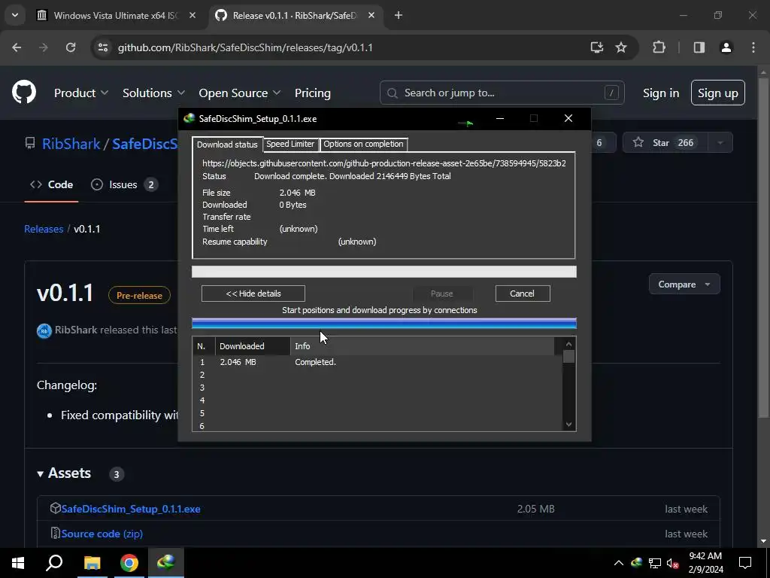Close the Windows Vista Ultimate x64 tab
Image resolution: width=770 pixels, height=578 pixels.
tap(192, 15)
